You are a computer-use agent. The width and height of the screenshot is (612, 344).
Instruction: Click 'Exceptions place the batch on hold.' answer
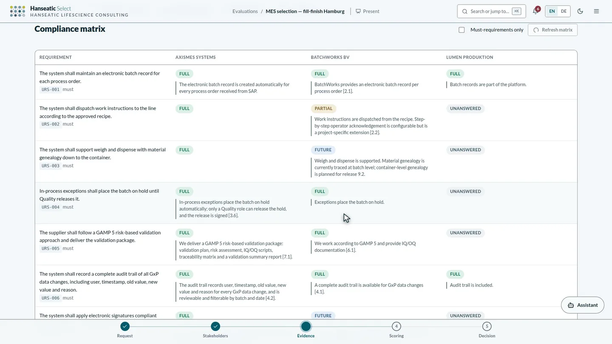pos(349,202)
